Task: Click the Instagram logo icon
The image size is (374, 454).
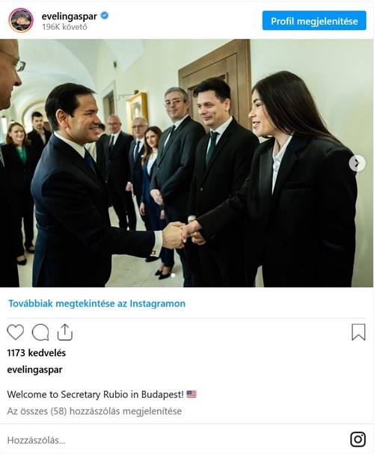Action: point(358,439)
